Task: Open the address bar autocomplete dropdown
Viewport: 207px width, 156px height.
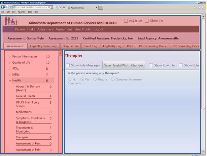Action: pyautogui.click(x=52, y=7)
